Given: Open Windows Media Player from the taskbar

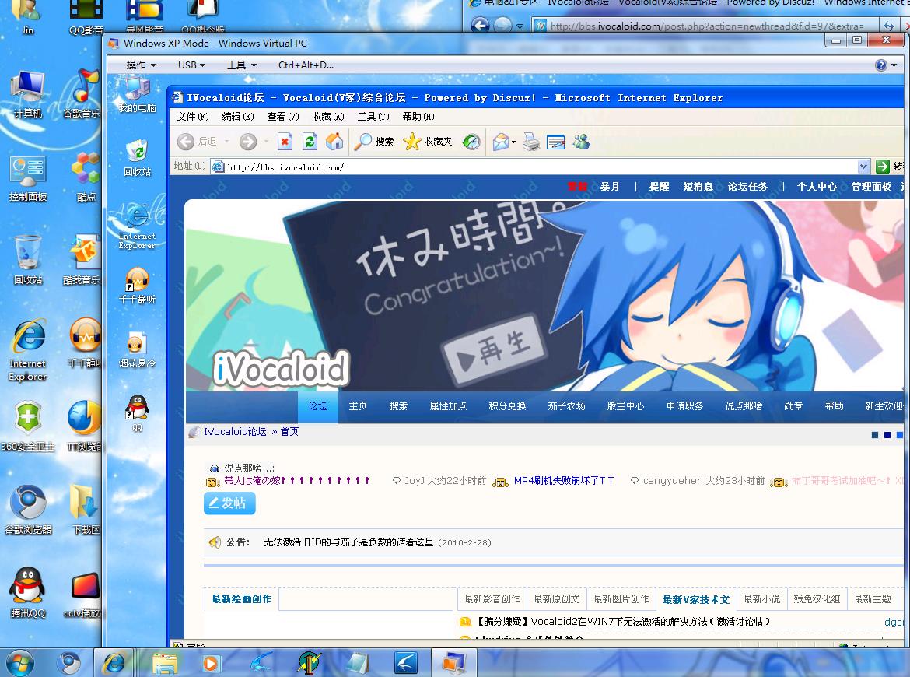Looking at the screenshot, I should (212, 663).
